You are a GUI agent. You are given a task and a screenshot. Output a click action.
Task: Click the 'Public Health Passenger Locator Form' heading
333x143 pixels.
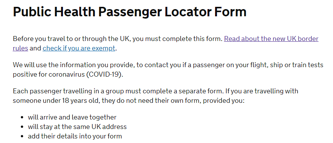click(130, 11)
